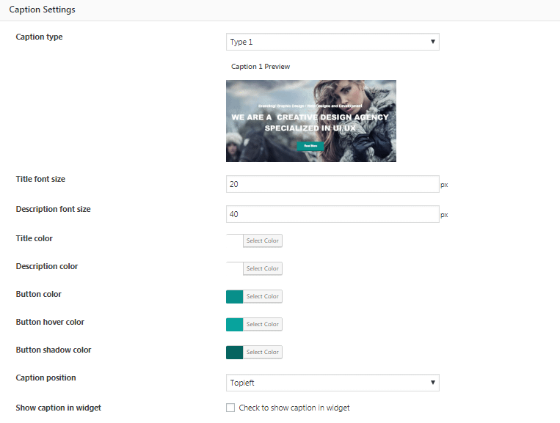Click Select Color button for Title color
Image resolution: width=560 pixels, height=423 pixels.
(x=263, y=240)
